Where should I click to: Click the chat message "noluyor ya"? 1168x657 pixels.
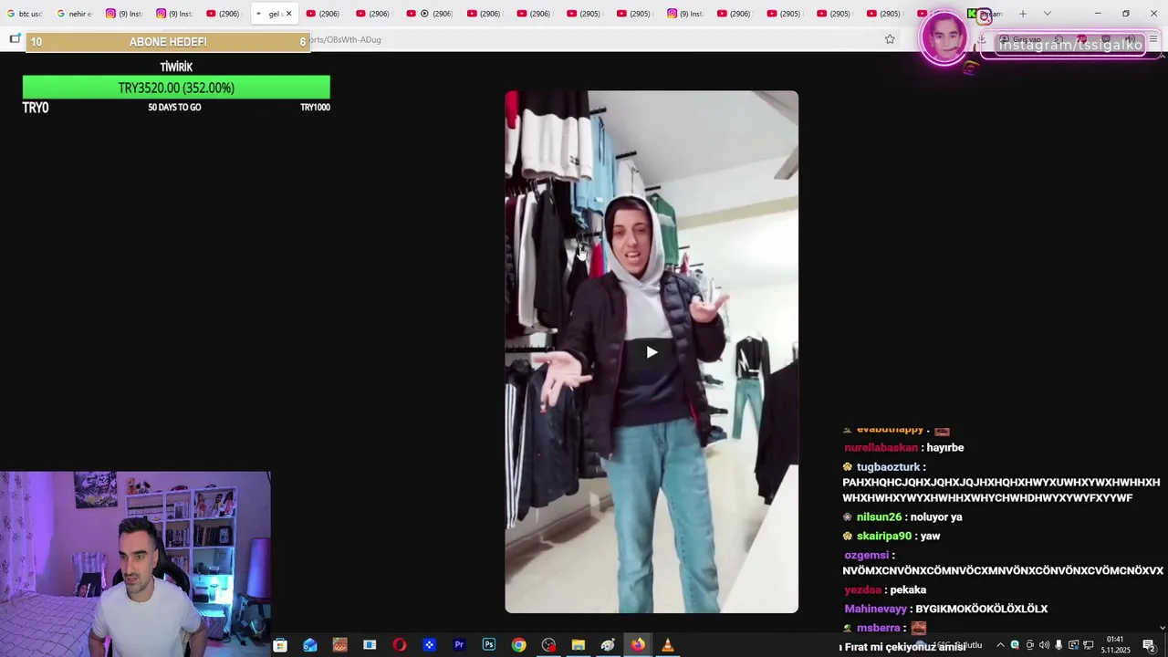click(x=935, y=517)
